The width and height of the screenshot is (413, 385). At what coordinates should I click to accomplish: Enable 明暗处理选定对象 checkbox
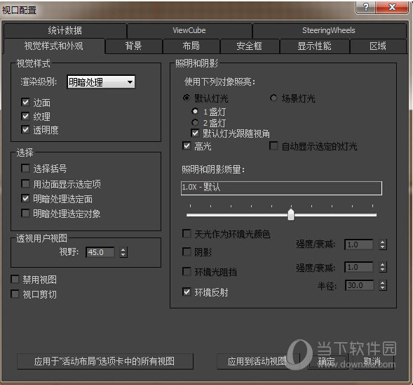[x=25, y=213]
